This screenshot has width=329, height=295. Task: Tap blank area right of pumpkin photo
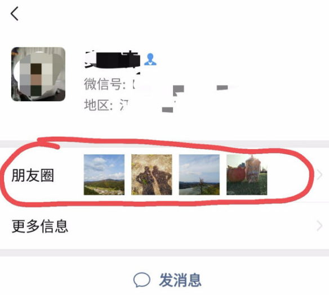click(x=291, y=175)
